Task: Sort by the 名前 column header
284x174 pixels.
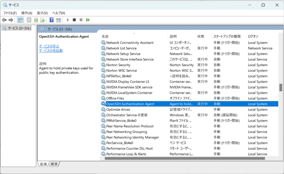Action: click(134, 36)
